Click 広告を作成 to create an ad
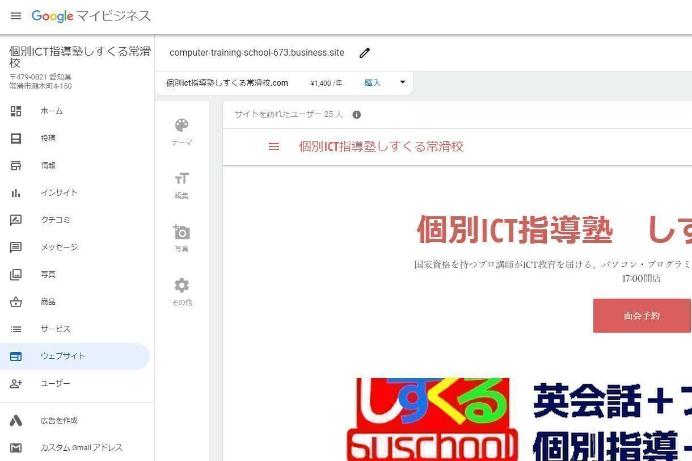This screenshot has width=692, height=461. [x=59, y=421]
